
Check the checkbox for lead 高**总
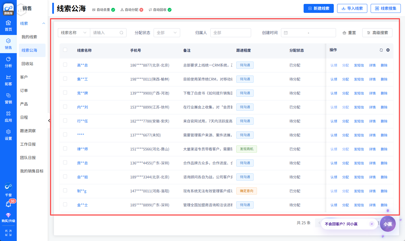click(65, 65)
